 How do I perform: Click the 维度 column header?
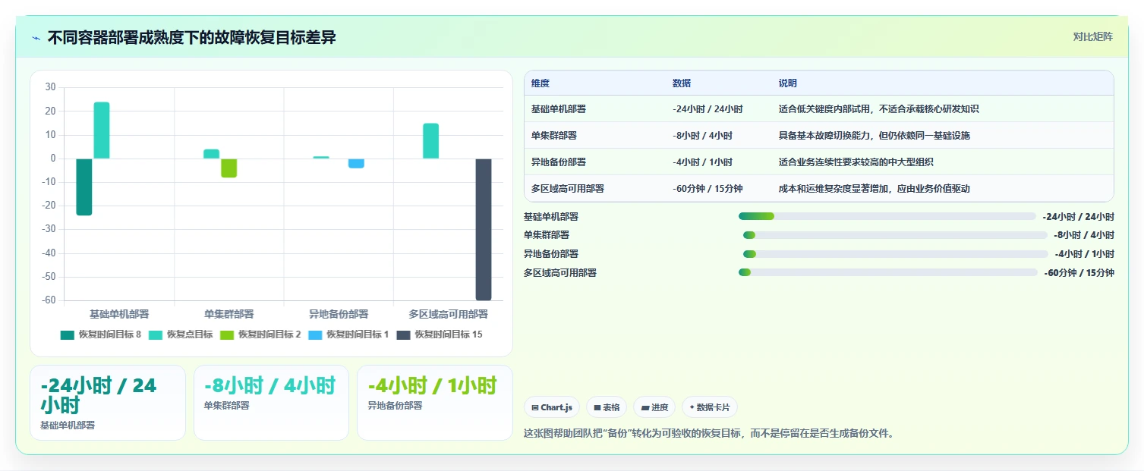(540, 83)
